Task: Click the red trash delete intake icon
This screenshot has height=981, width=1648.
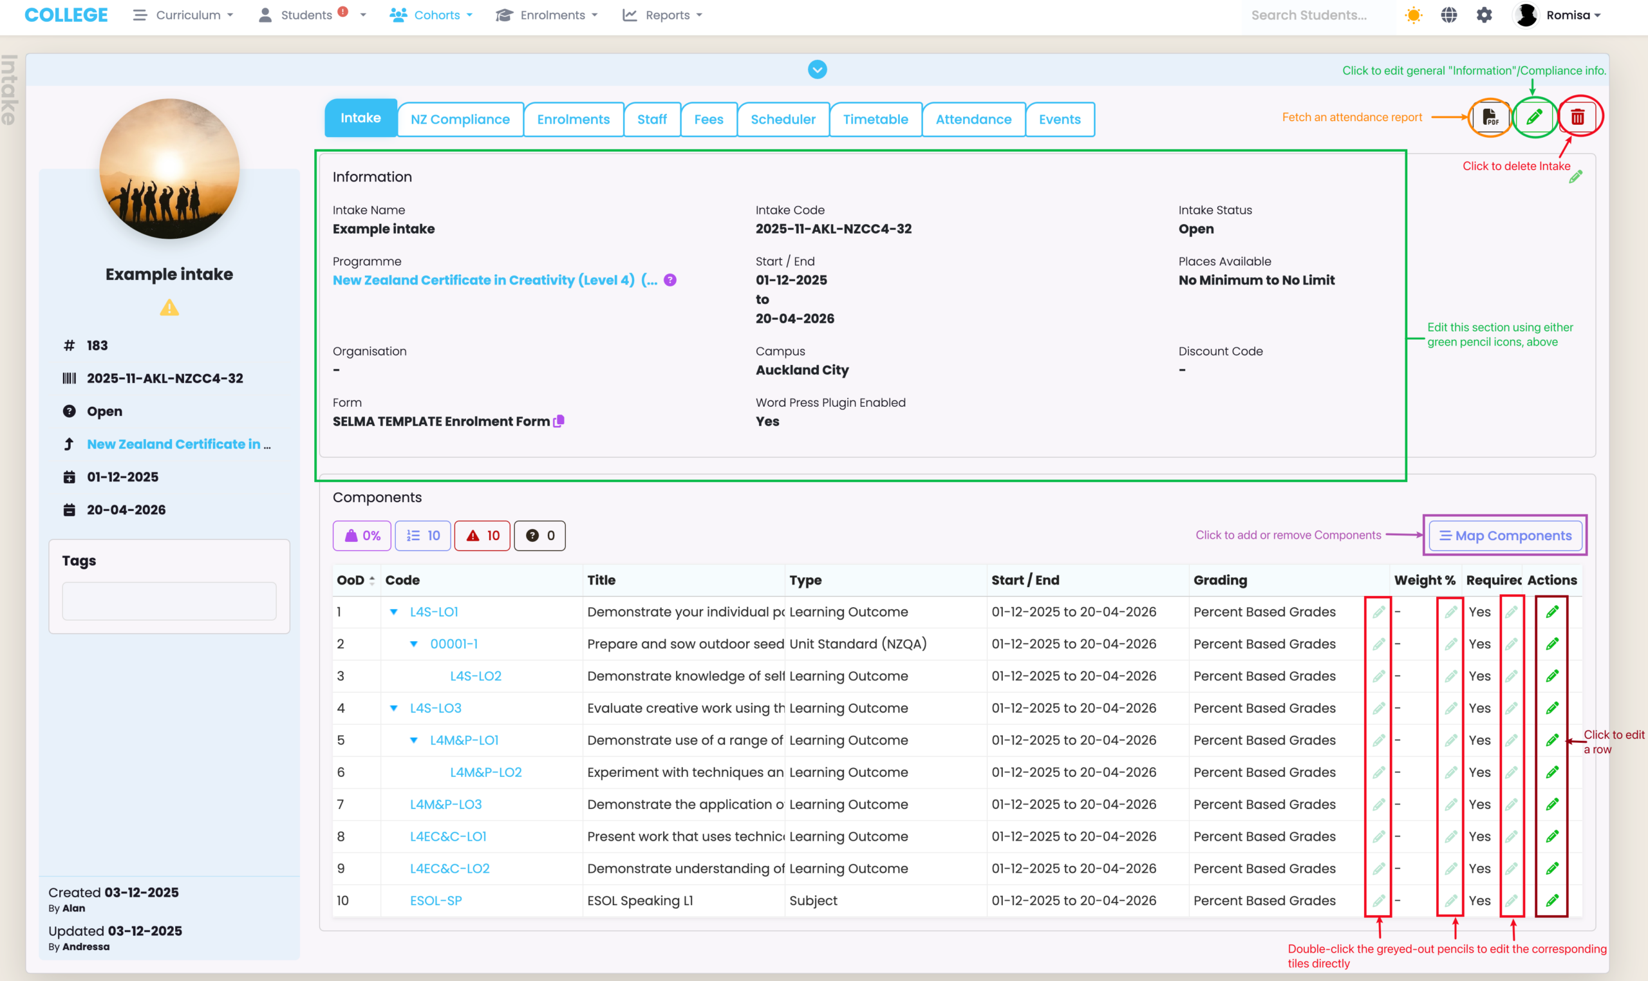Action: coord(1578,118)
